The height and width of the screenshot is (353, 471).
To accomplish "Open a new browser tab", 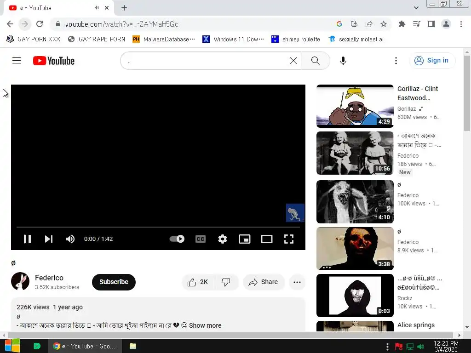I will (124, 8).
